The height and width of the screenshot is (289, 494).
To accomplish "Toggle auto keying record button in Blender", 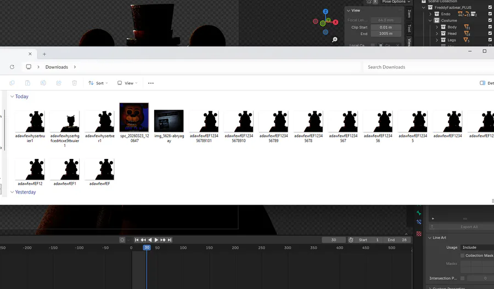I will (122, 240).
